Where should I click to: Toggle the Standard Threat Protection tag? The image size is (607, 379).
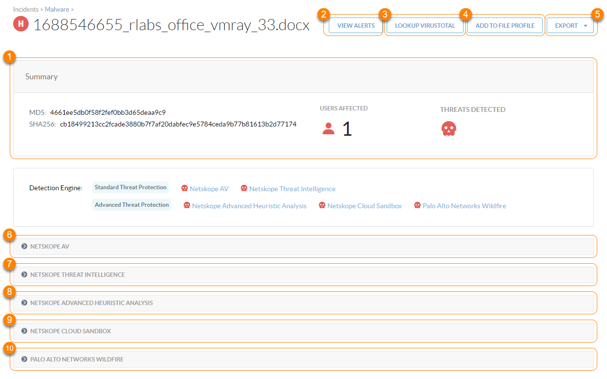click(x=130, y=187)
